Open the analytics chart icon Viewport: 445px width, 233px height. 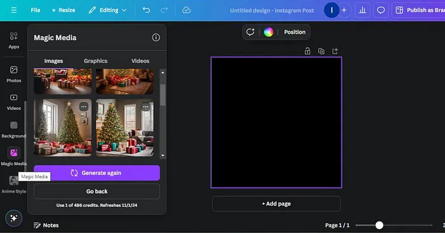[362, 10]
